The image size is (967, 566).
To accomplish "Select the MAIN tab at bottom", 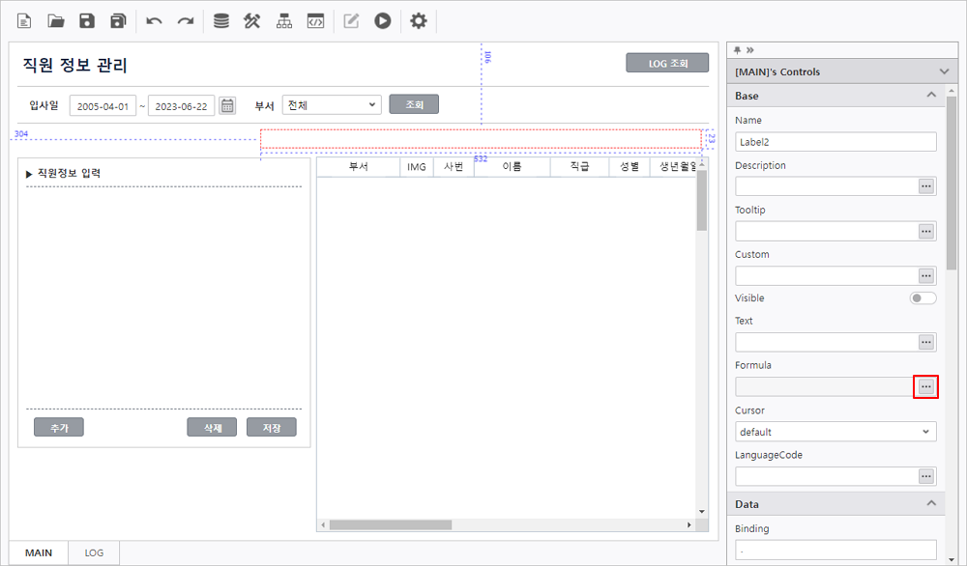I will tap(39, 552).
